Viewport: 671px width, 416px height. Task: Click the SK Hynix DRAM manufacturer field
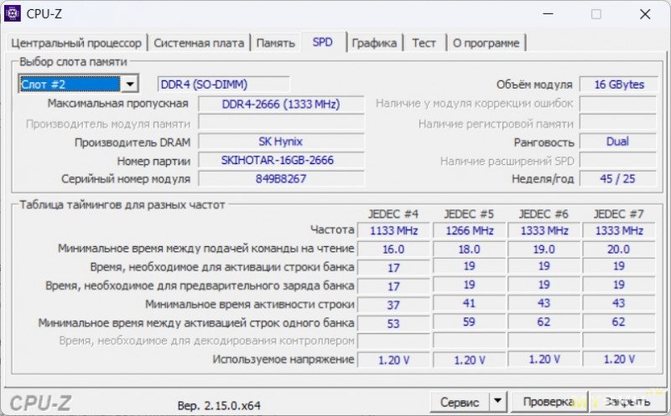point(281,141)
